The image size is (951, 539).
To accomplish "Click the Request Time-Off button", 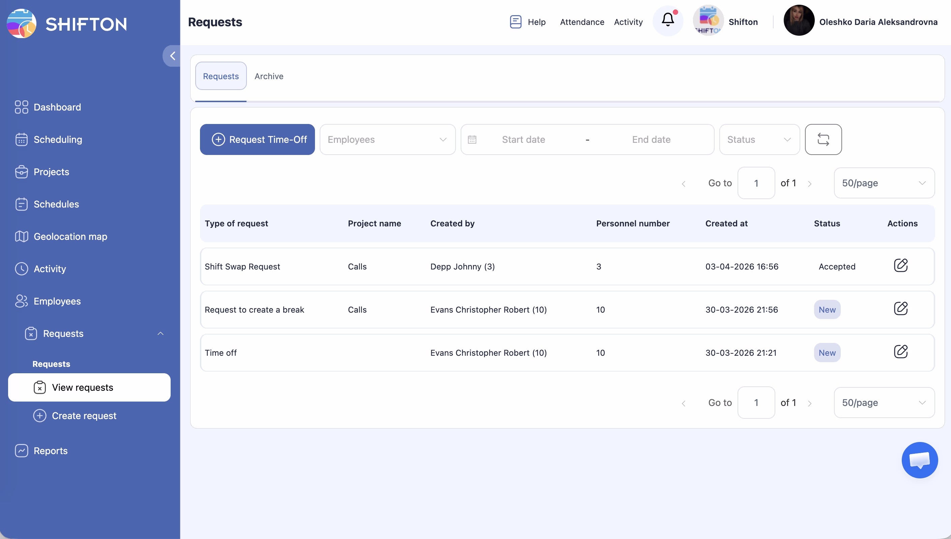I will coord(257,139).
